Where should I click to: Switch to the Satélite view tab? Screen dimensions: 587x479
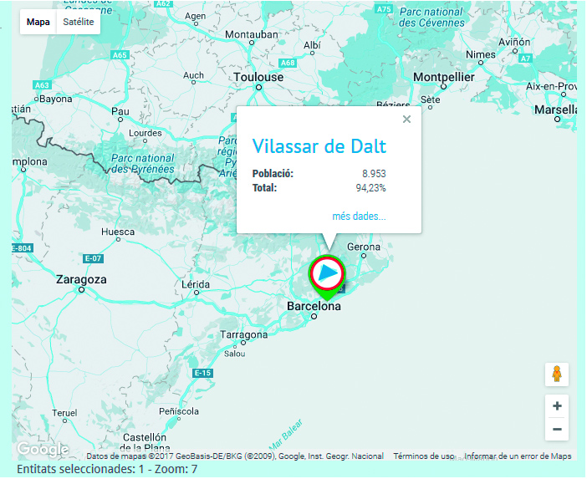78,23
